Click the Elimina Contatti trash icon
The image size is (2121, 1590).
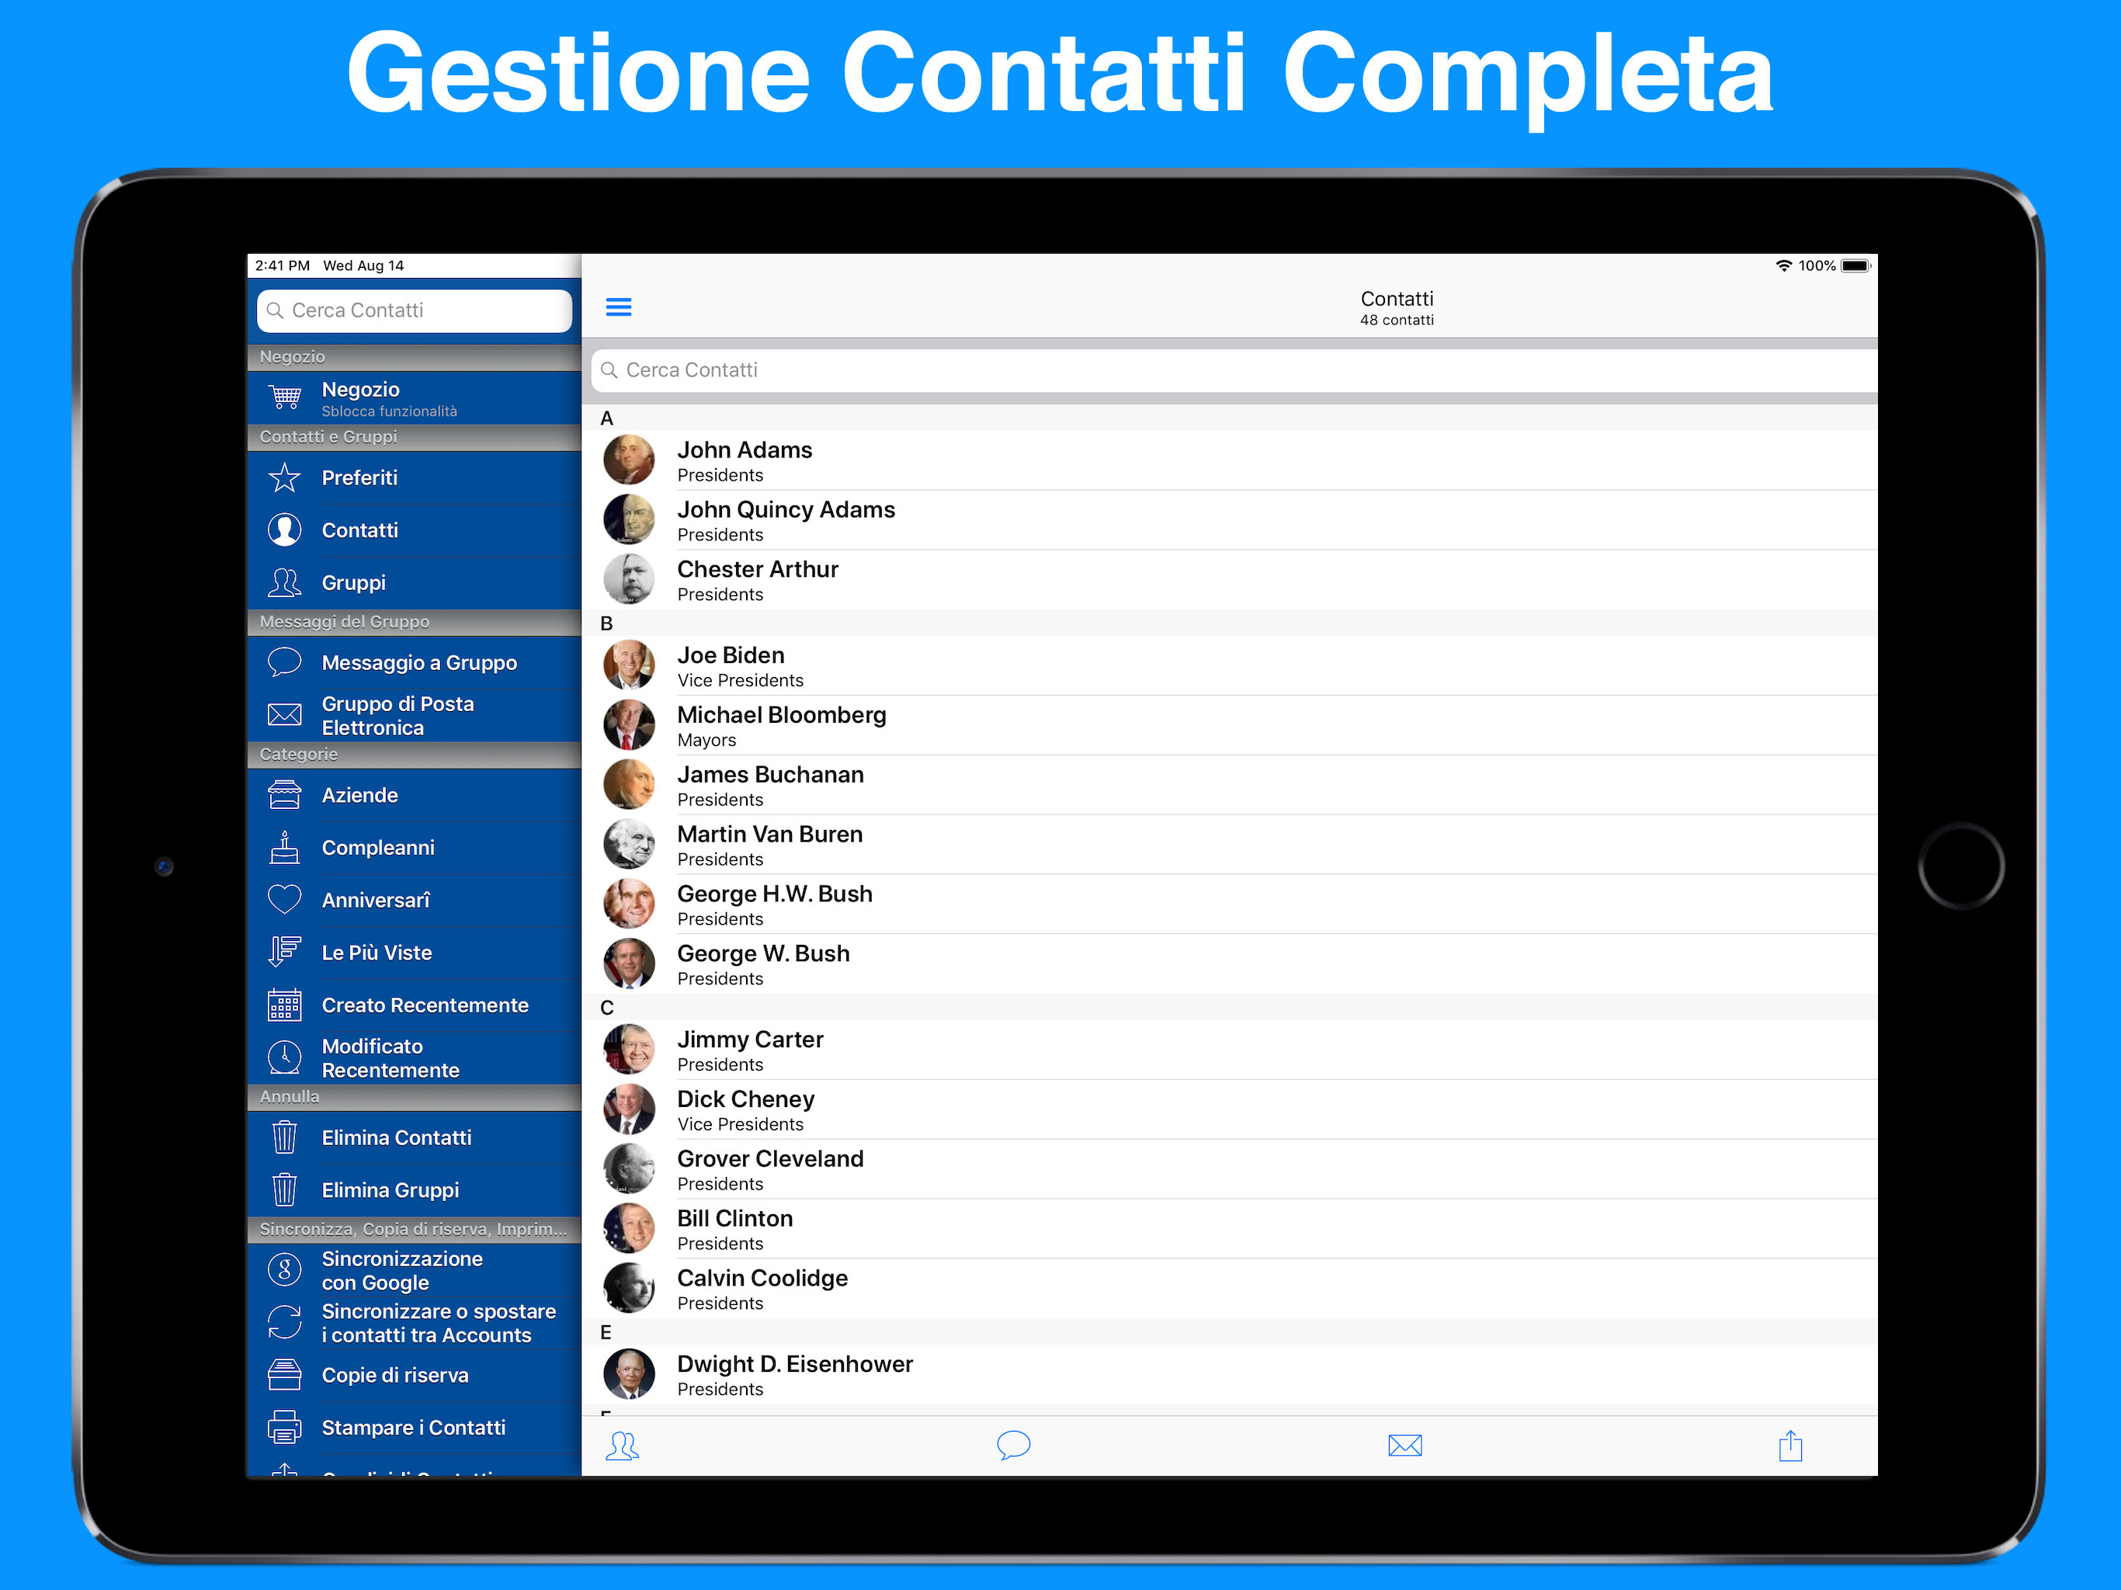pos(285,1137)
